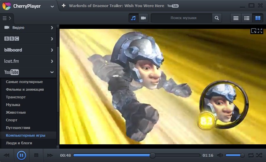Open Спорт category
Image resolution: width=266 pixels, height=162 pixels.
[x=12, y=120]
